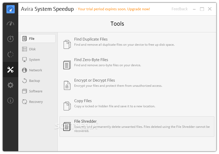Open the Feedback link

tap(180, 9)
